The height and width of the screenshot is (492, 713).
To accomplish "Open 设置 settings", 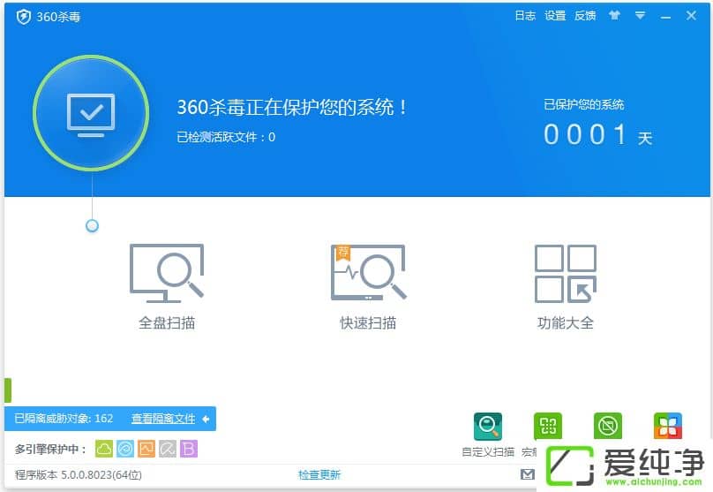I will [555, 16].
